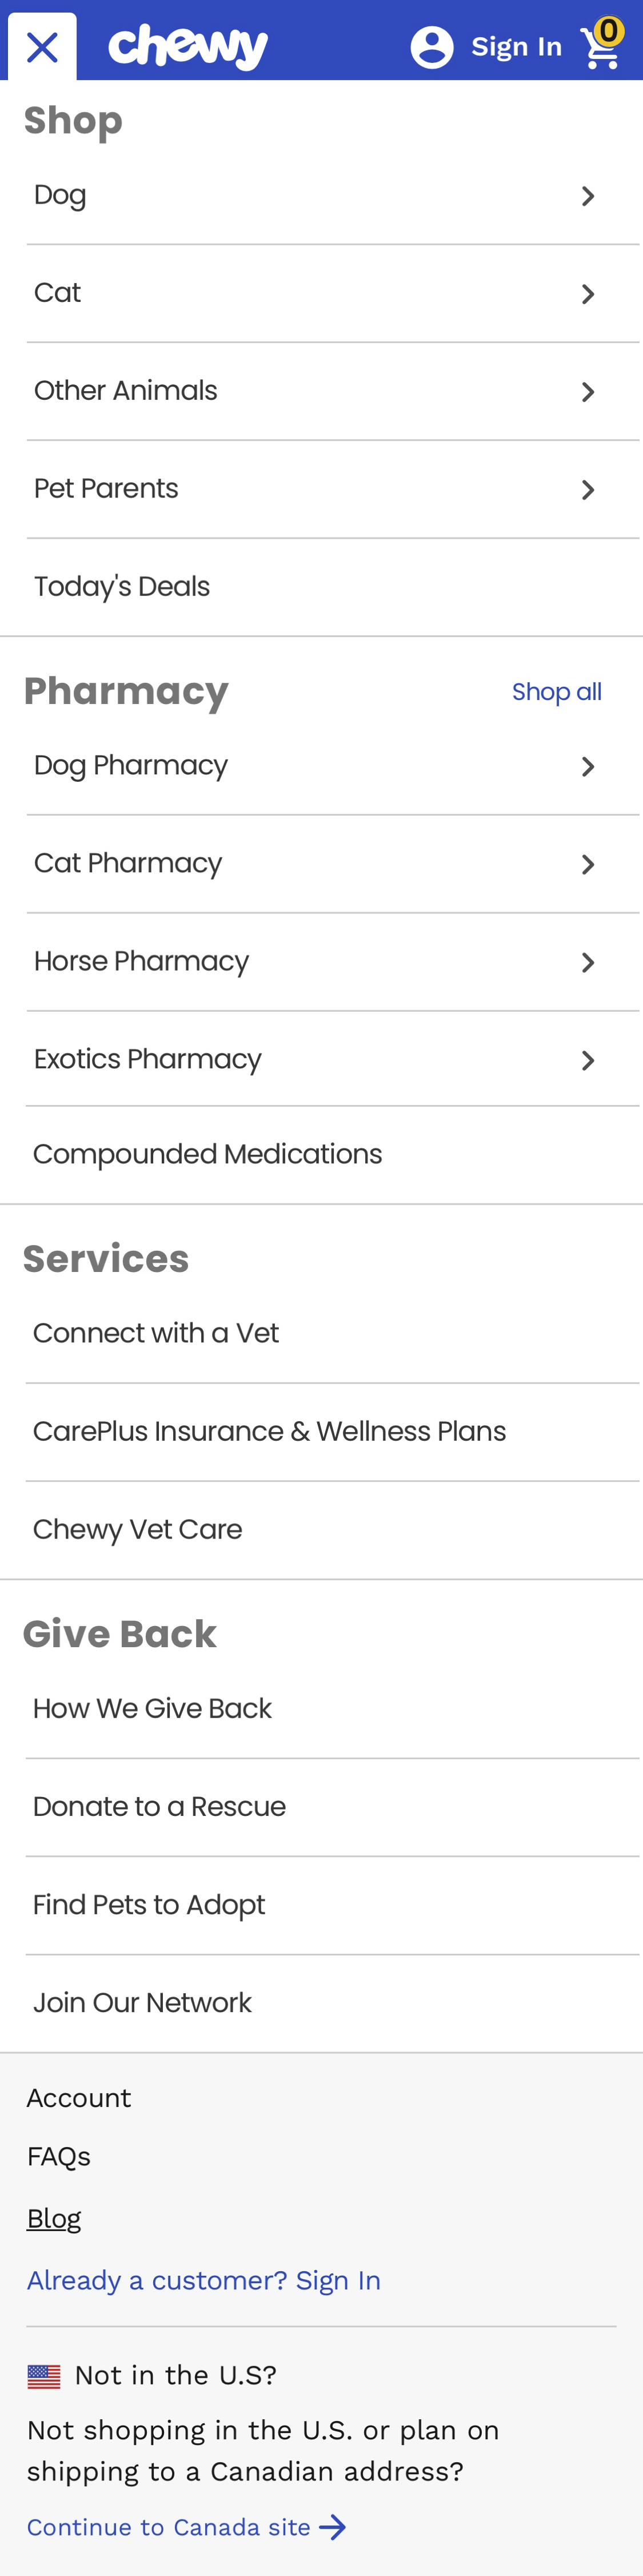Select the Chewy logo

click(x=190, y=44)
